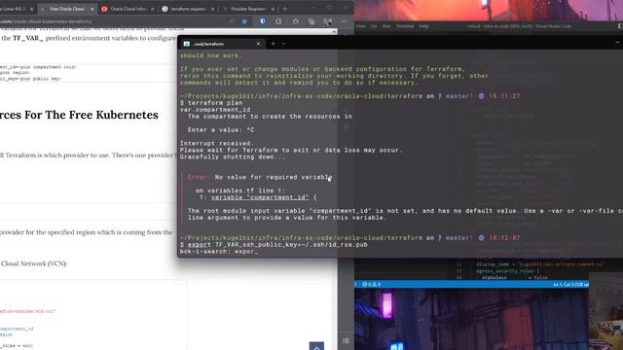Click errors and warnings count in VS Code status bar
This screenshot has height=350, width=623.
click(371, 284)
